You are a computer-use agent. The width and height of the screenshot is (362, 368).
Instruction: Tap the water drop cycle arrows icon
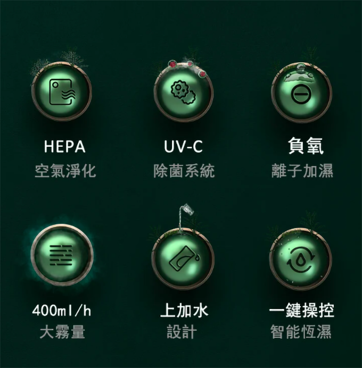click(301, 260)
